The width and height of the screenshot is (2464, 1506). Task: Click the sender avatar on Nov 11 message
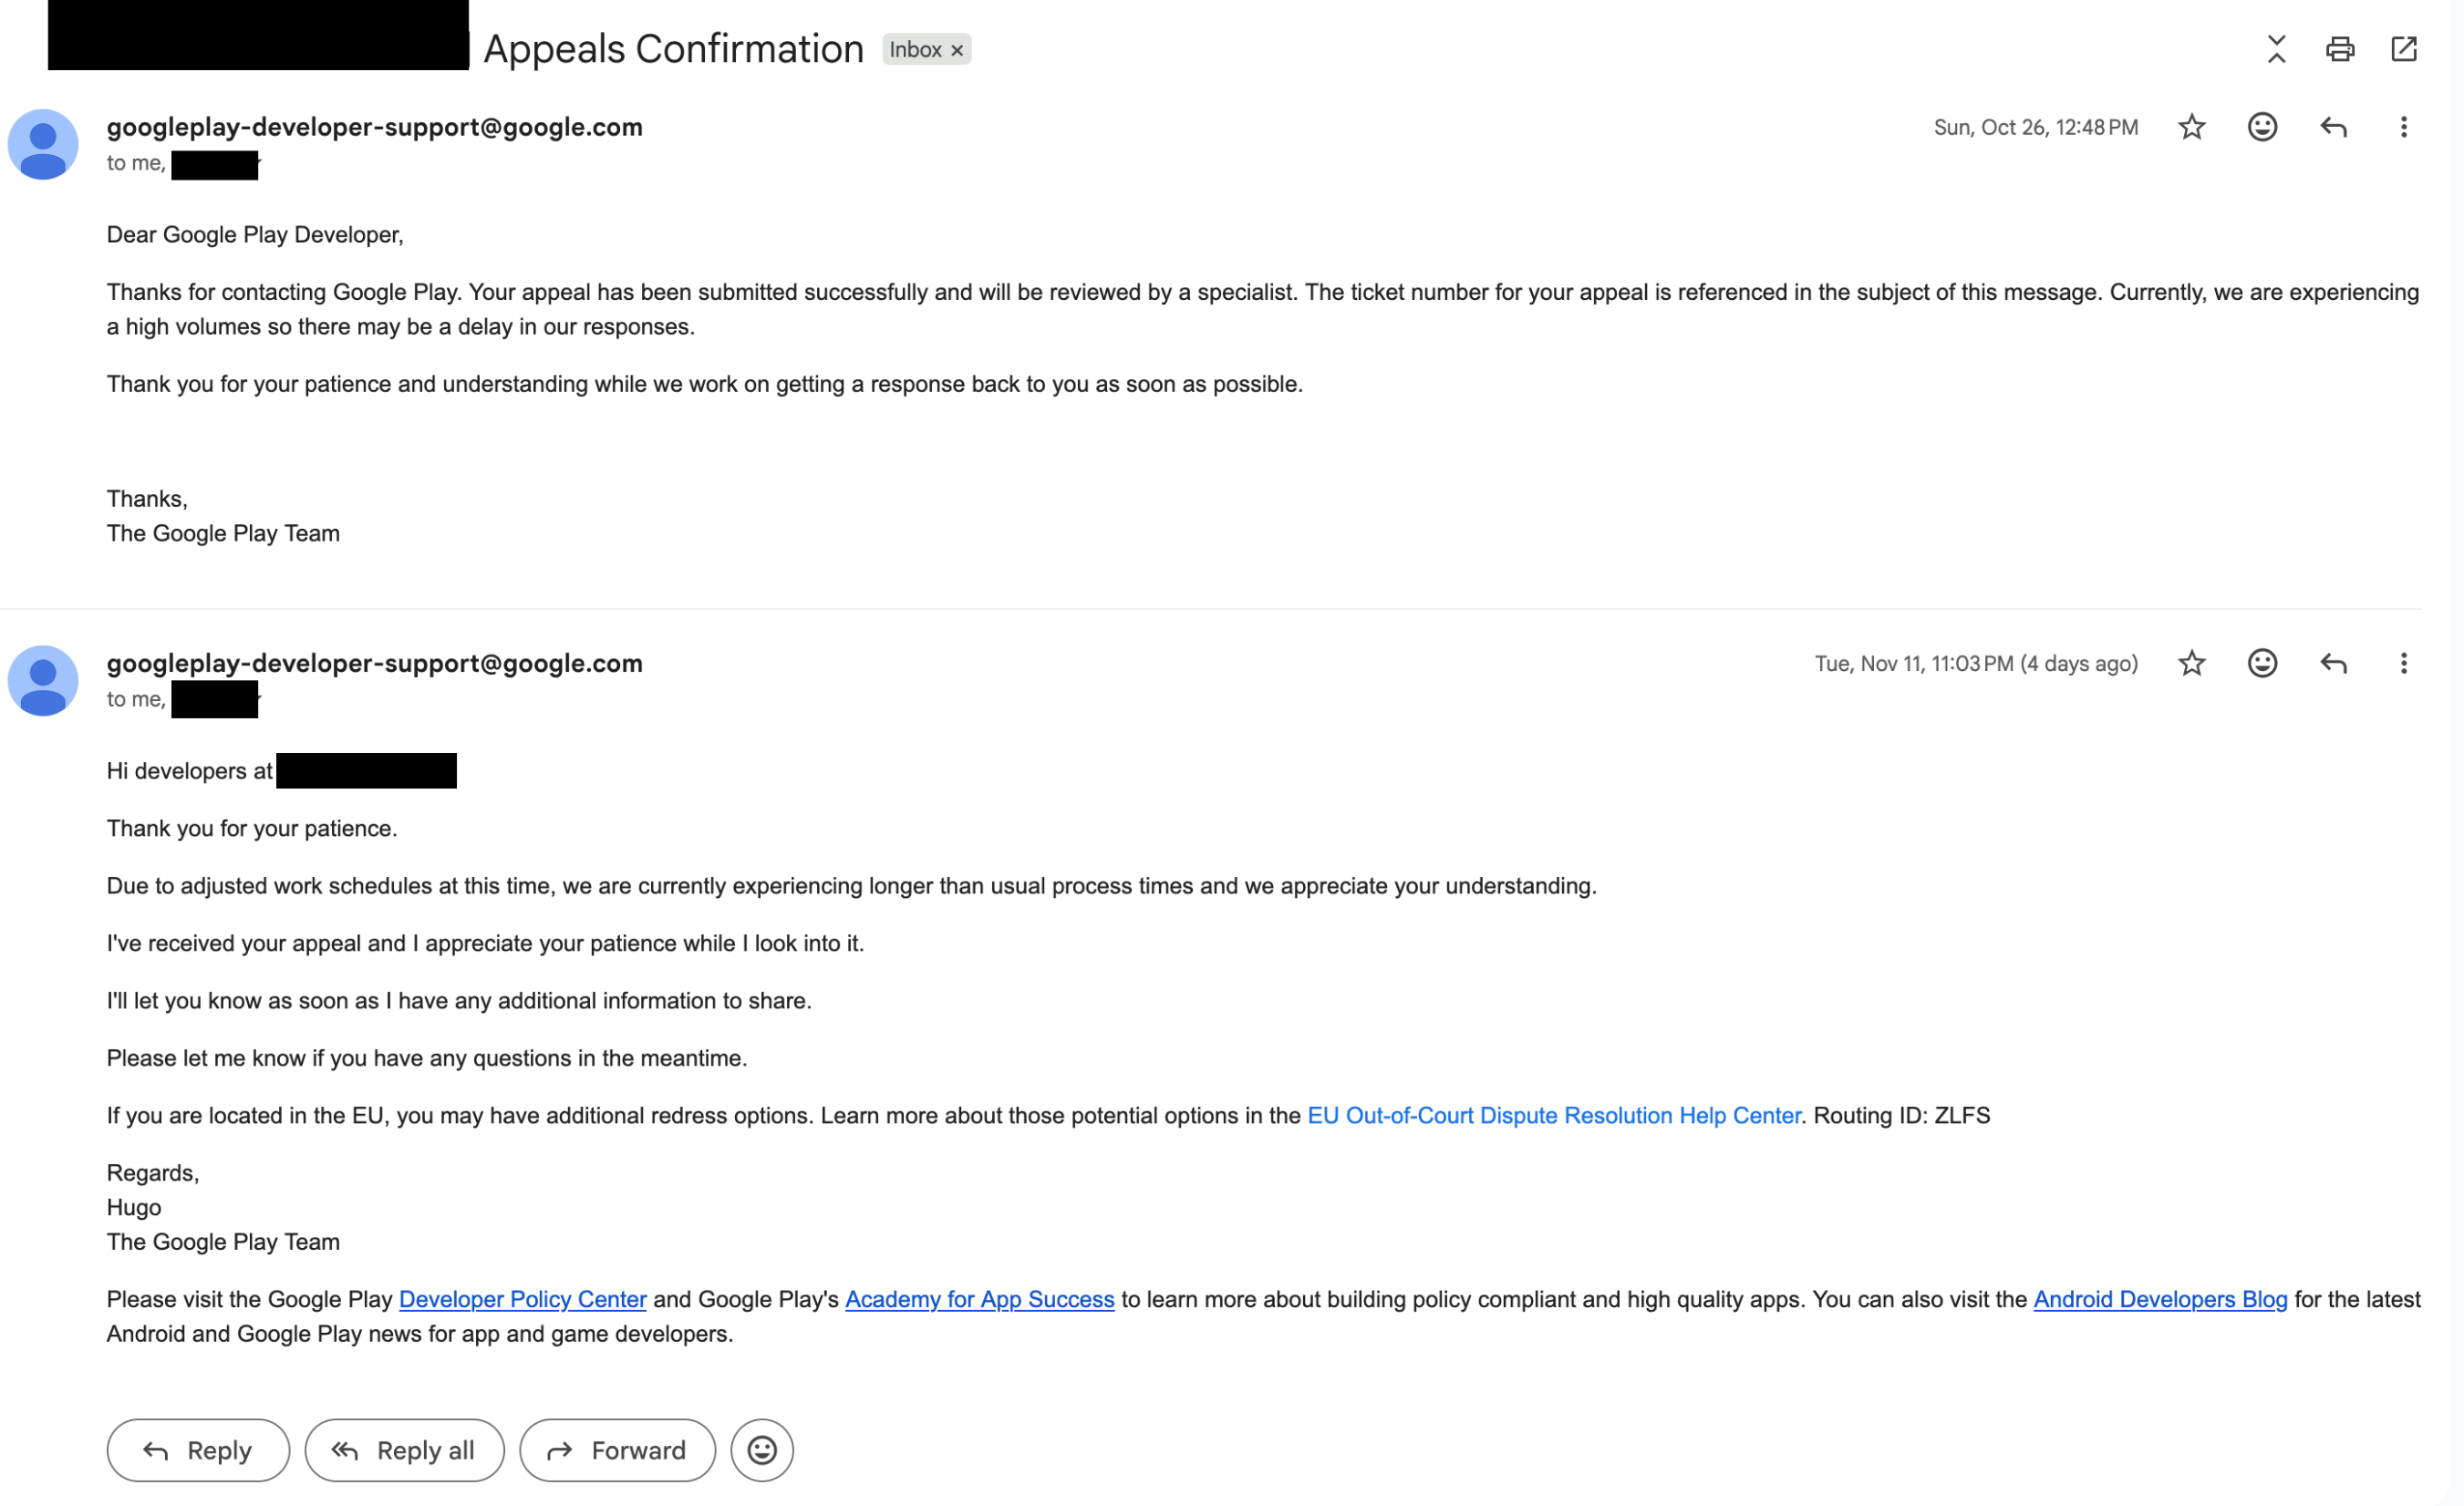[x=43, y=680]
